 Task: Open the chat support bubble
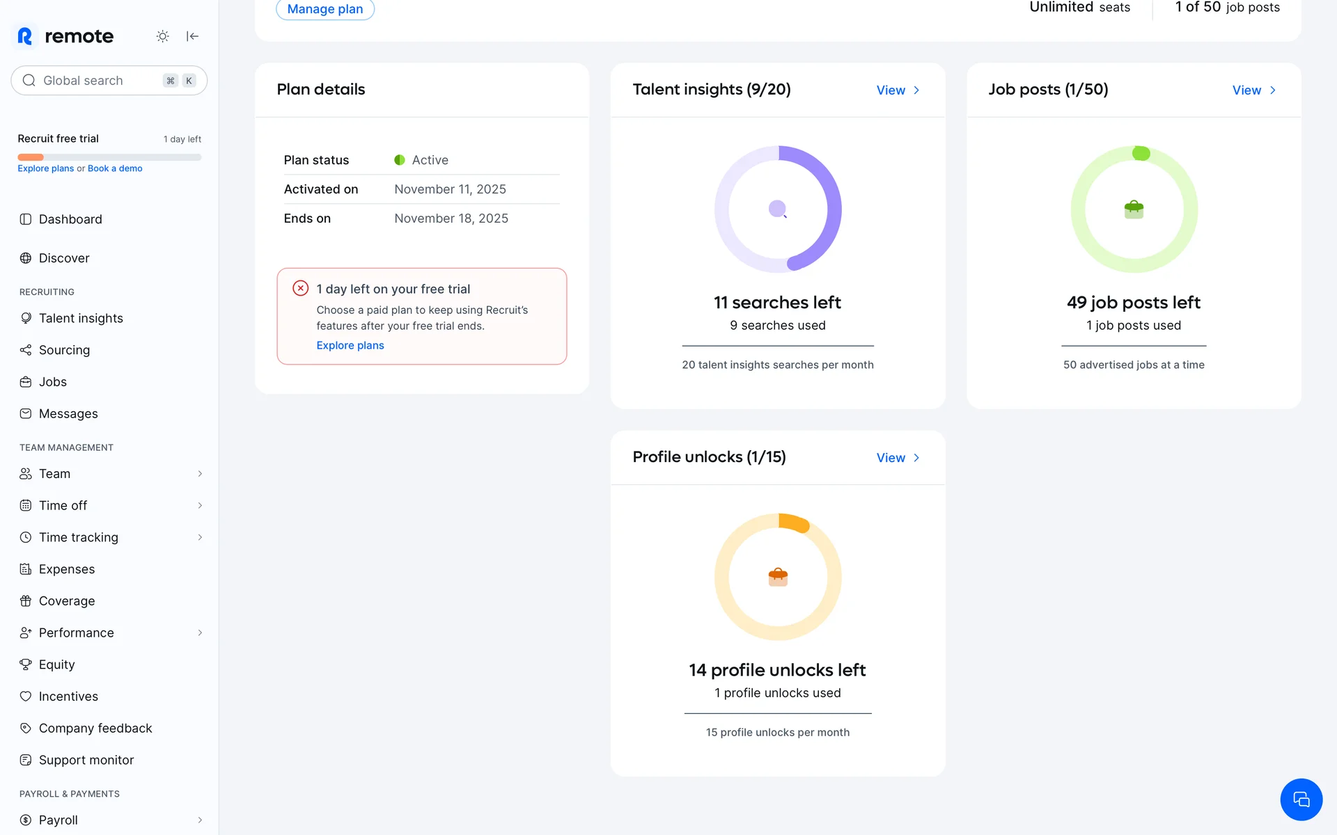pyautogui.click(x=1301, y=800)
